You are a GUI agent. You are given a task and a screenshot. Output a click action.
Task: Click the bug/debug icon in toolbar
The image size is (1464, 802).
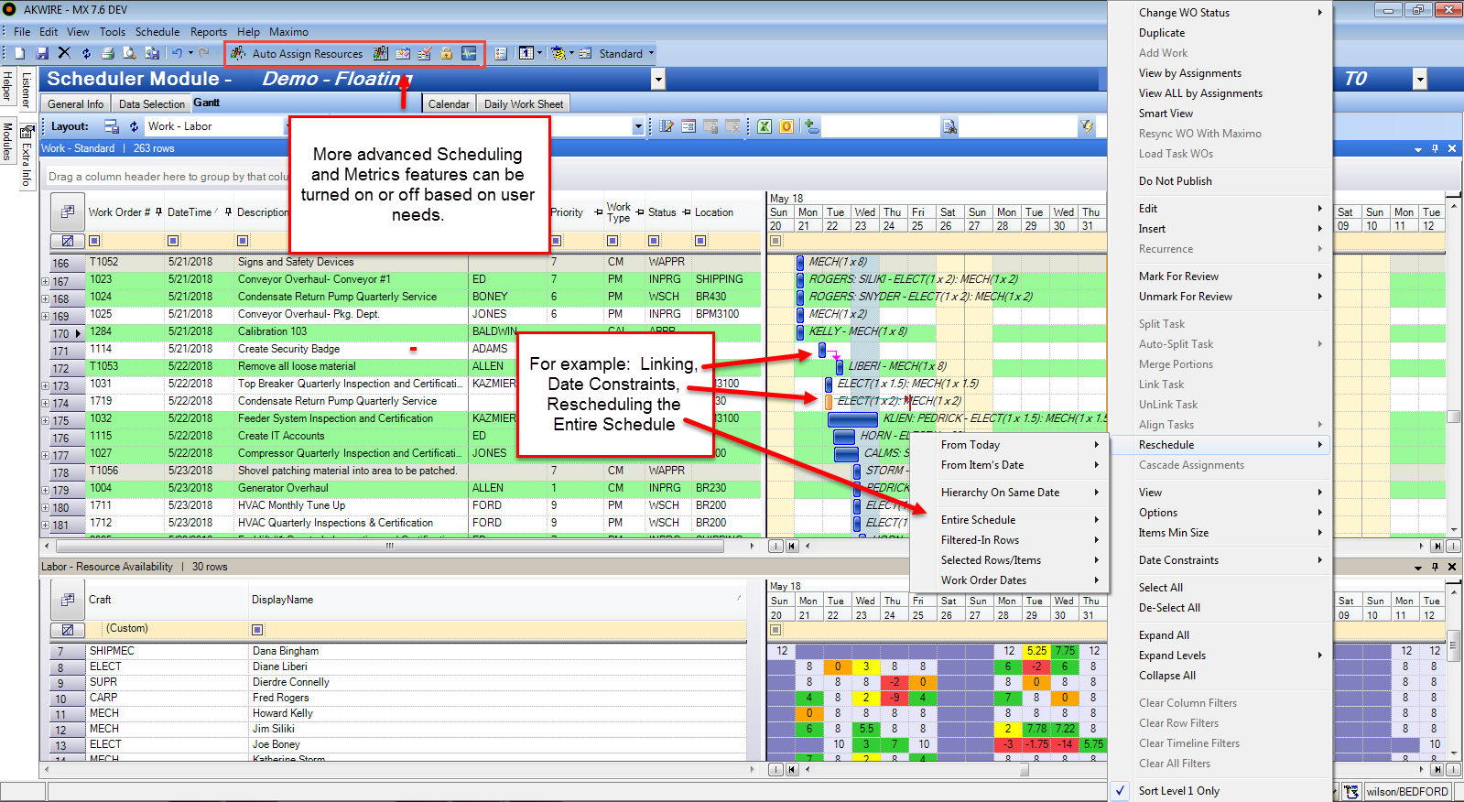(558, 53)
